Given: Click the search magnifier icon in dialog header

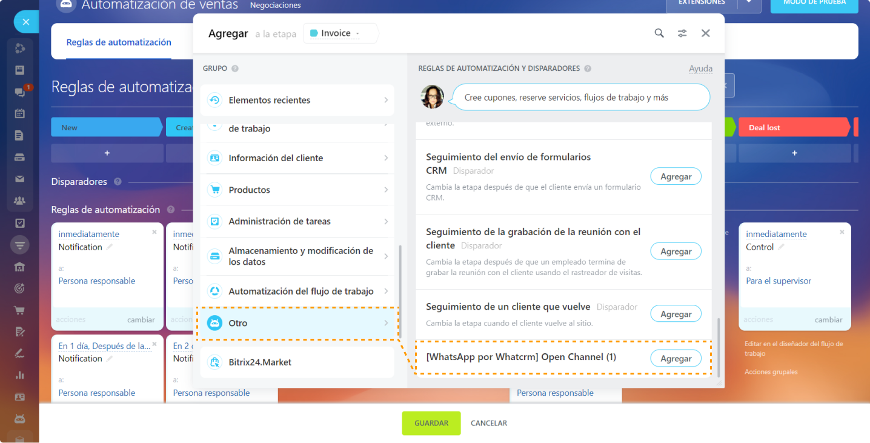Looking at the screenshot, I should [x=659, y=33].
